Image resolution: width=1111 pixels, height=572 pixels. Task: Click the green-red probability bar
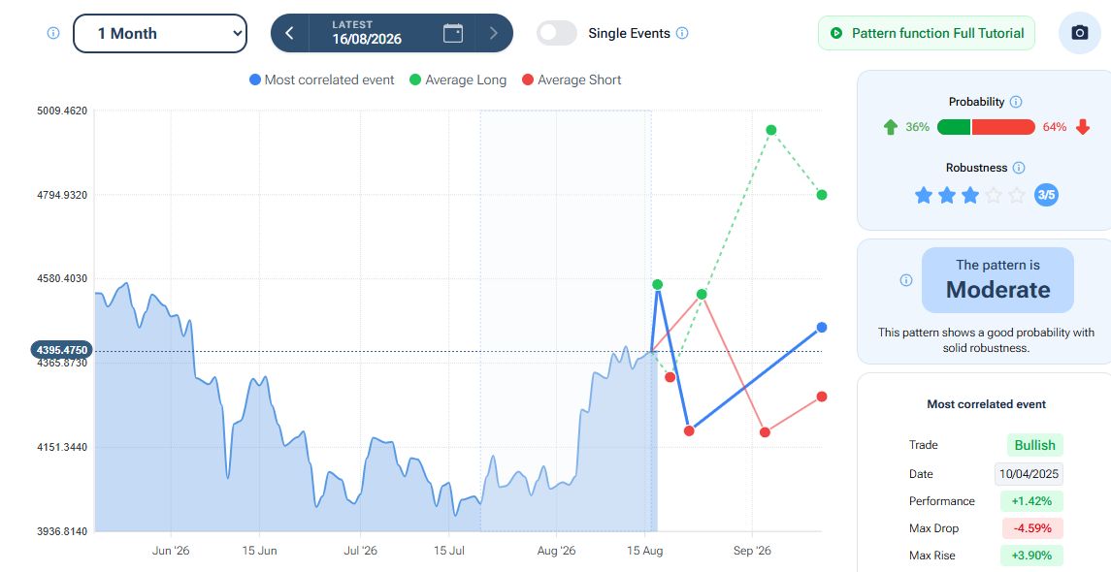tap(986, 127)
